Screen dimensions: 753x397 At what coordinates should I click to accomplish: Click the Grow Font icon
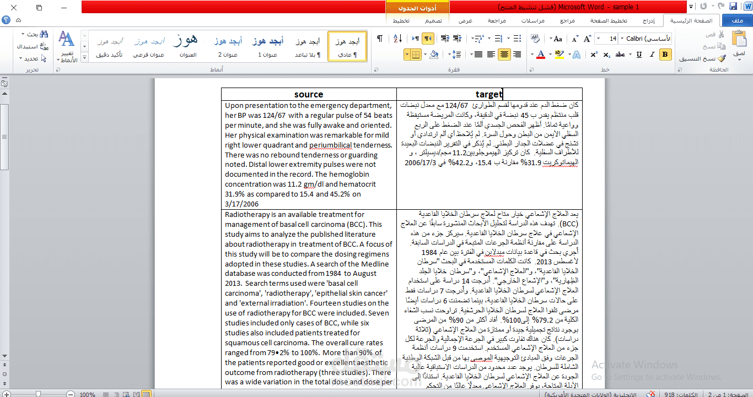pos(587,39)
